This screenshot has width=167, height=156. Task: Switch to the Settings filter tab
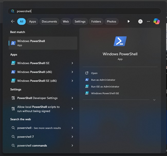[80, 21]
